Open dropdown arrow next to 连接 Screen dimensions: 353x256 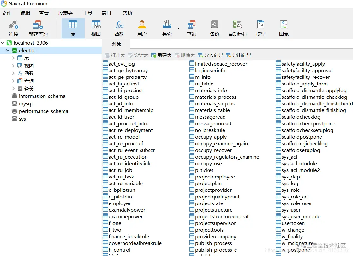(25, 28)
